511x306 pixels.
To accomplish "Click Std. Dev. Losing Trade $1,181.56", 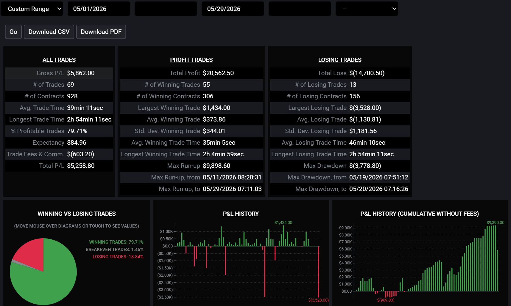I will point(363,131).
